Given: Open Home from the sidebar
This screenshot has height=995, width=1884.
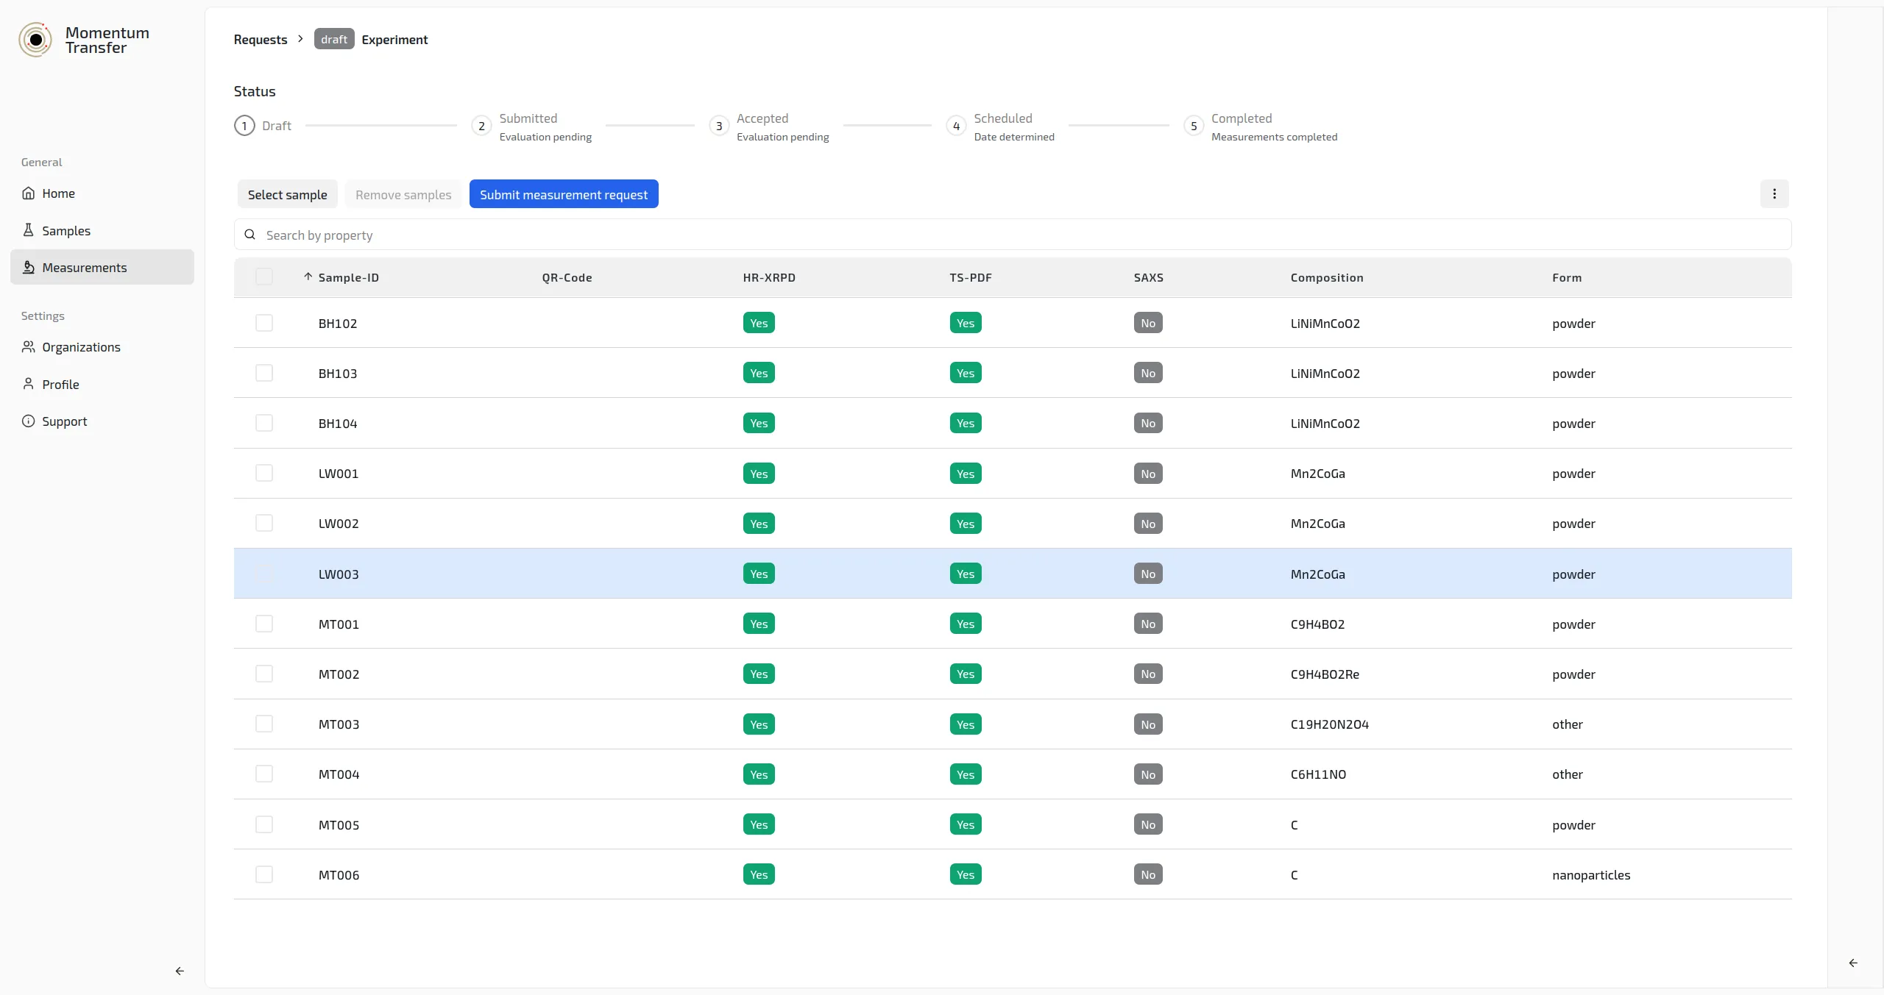Looking at the screenshot, I should click(x=58, y=193).
